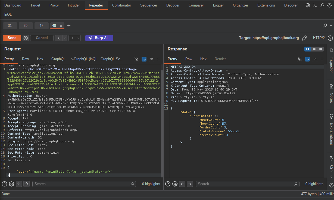Screen dimensions: 334x200
Task: Go to next match in Response search
Action: pos(190,184)
